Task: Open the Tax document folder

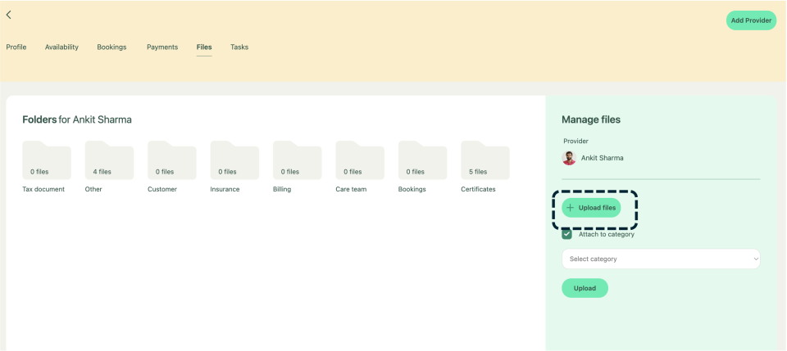Action: pyautogui.click(x=46, y=161)
